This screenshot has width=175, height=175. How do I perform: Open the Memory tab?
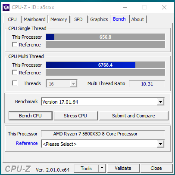pyautogui.click(x=59, y=19)
